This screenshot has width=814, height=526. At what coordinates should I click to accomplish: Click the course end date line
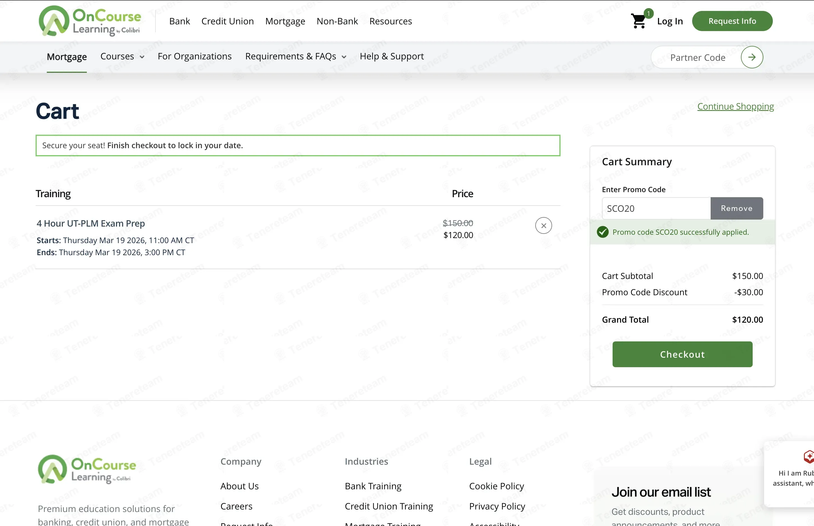pyautogui.click(x=111, y=252)
